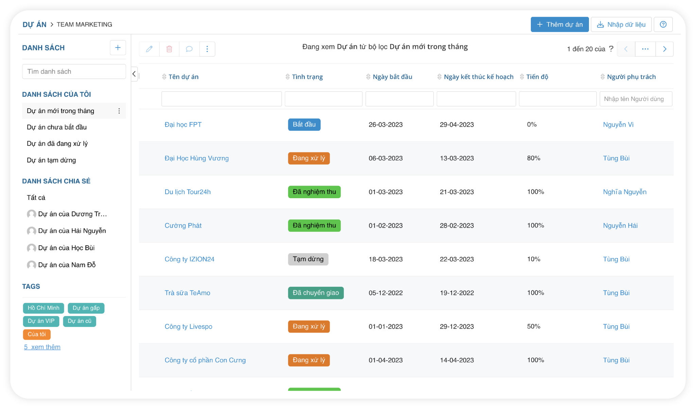Open the toolbar vertical three-dots menu
The image size is (696, 409).
207,49
